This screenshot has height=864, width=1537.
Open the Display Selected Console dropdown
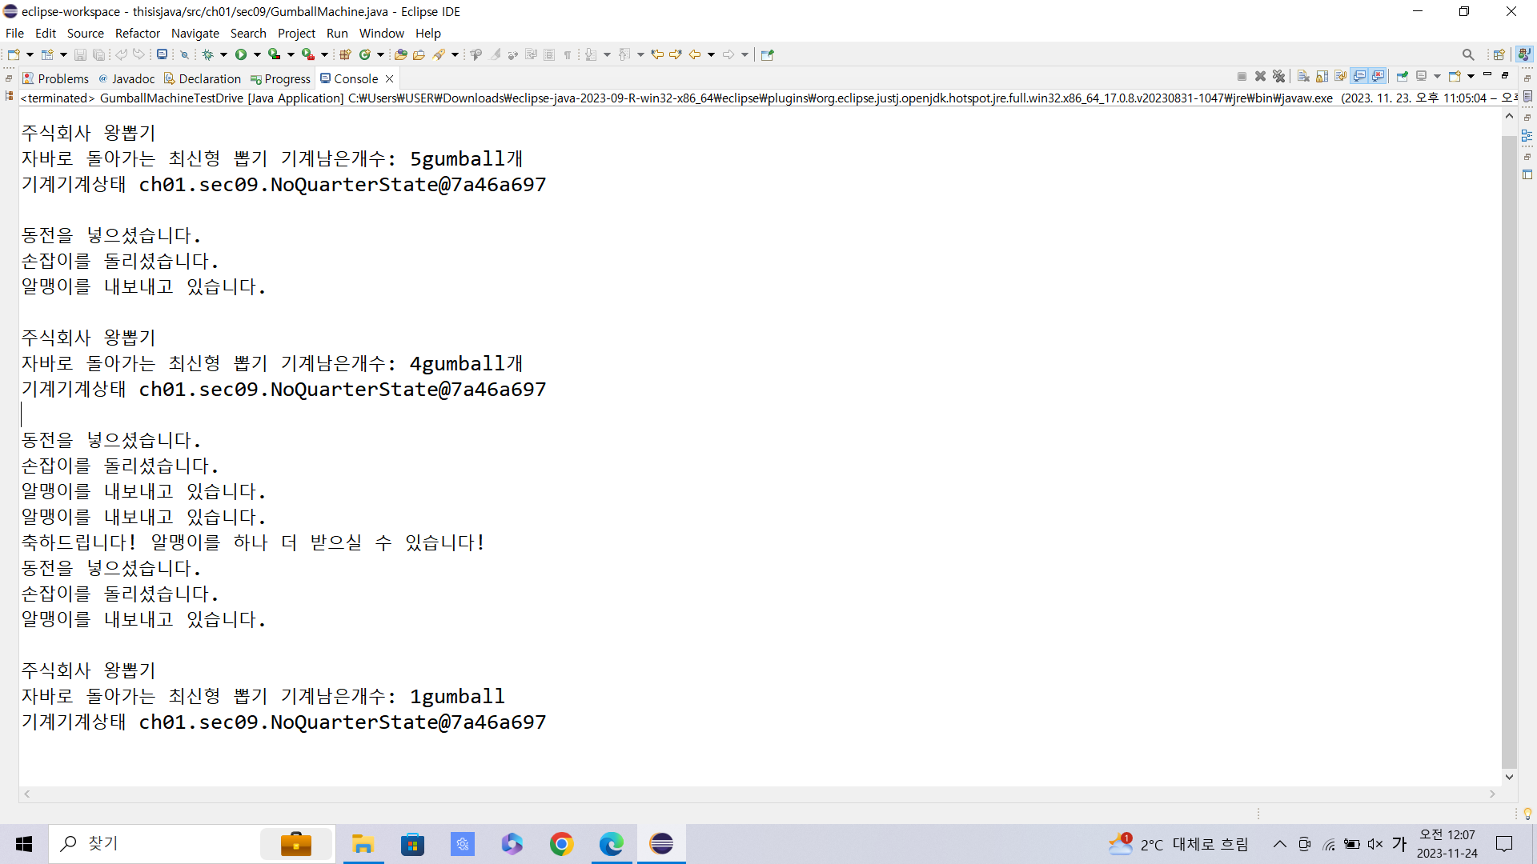(x=1437, y=76)
